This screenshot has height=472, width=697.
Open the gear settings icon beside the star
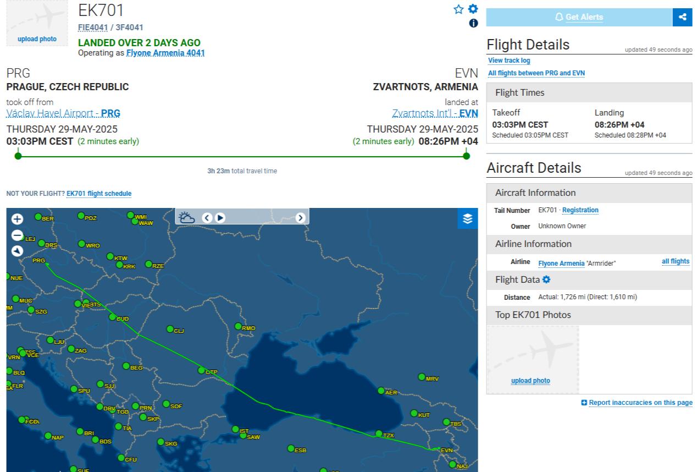pos(473,9)
